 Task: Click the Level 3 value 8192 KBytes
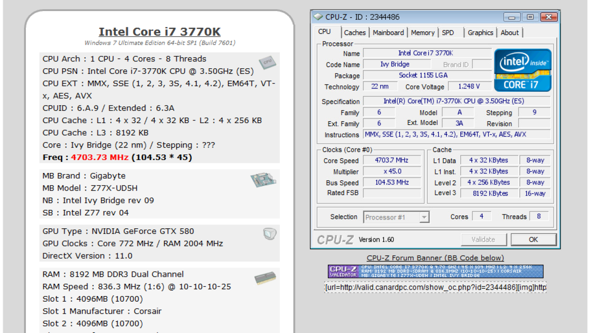[488, 193]
